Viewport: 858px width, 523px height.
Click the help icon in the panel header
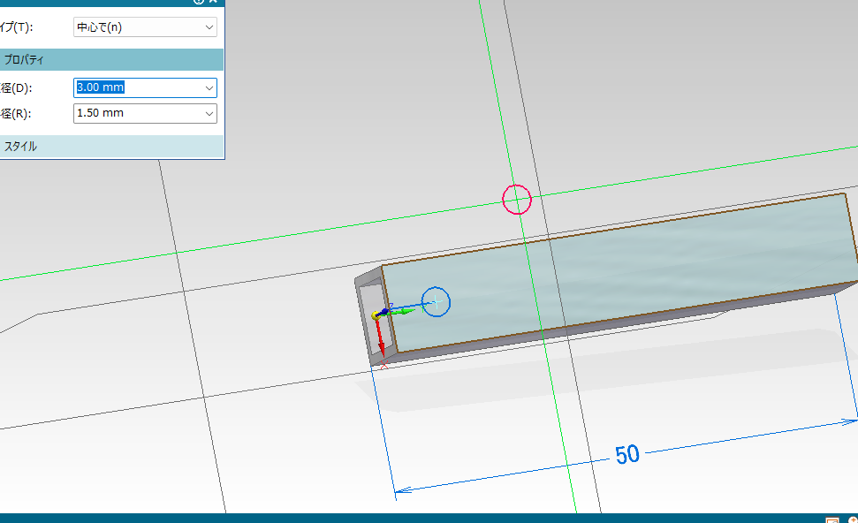199,2
